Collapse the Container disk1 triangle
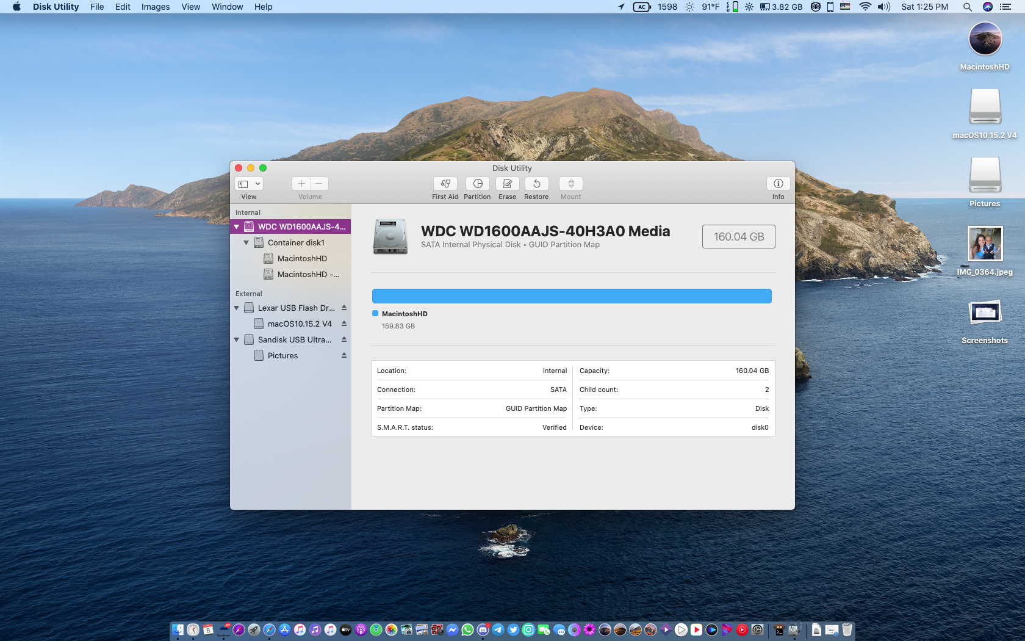The image size is (1025, 641). click(246, 242)
